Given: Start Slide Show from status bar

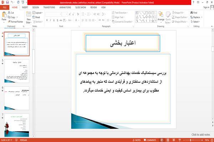Looking at the screenshot, I should (180, 140).
